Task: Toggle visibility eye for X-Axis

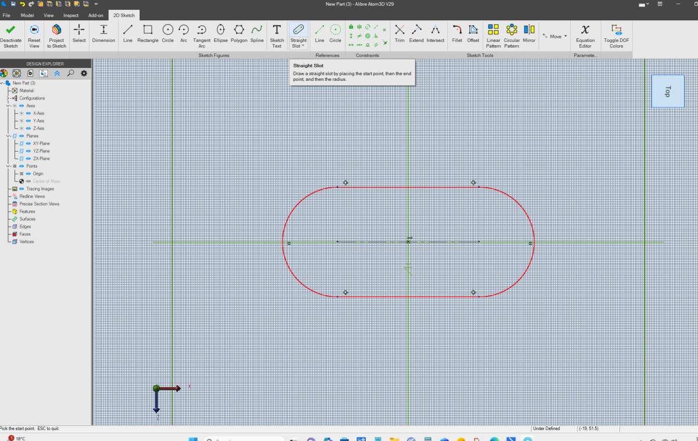Action: (29, 113)
